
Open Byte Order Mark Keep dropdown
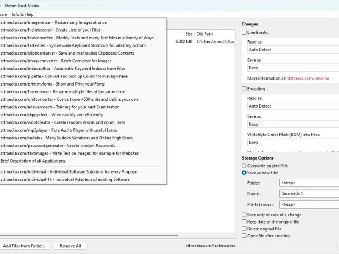293,142
